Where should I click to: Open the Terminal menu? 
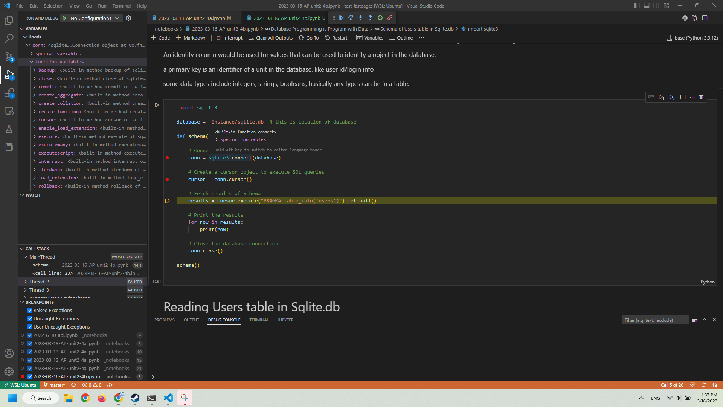[x=121, y=6]
